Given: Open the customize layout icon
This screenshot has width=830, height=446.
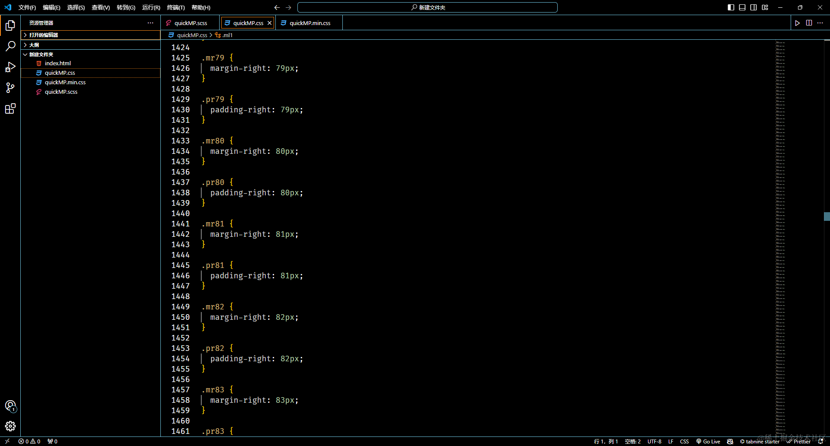Looking at the screenshot, I should click(x=765, y=7).
